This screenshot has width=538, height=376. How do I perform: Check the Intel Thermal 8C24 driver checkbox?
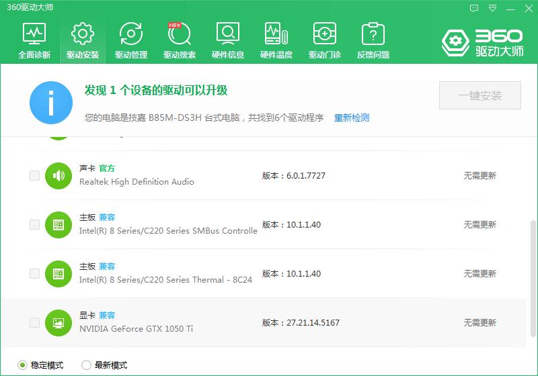click(x=34, y=273)
